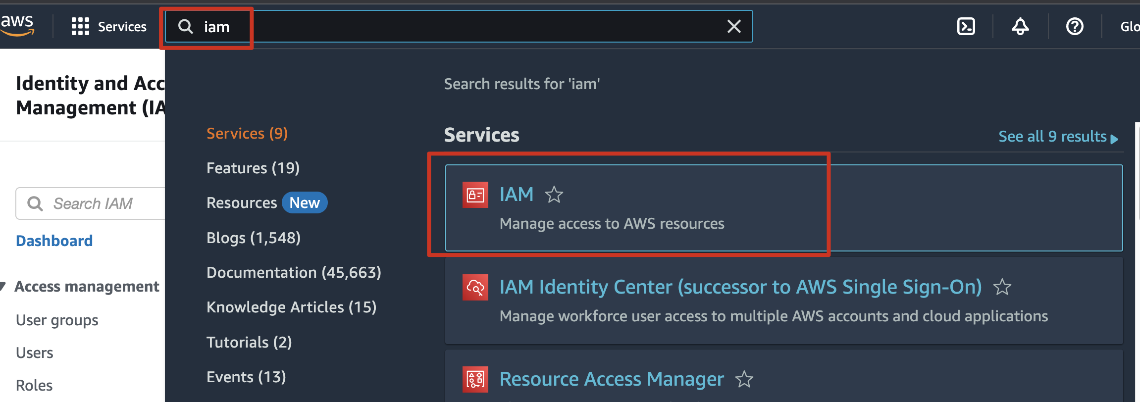Open the notifications bell icon
1140x402 pixels.
coord(1020,26)
